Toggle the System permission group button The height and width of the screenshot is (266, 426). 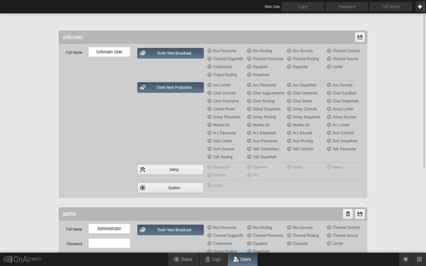(x=170, y=188)
